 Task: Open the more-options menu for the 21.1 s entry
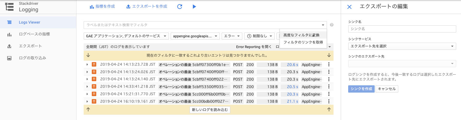329,101
